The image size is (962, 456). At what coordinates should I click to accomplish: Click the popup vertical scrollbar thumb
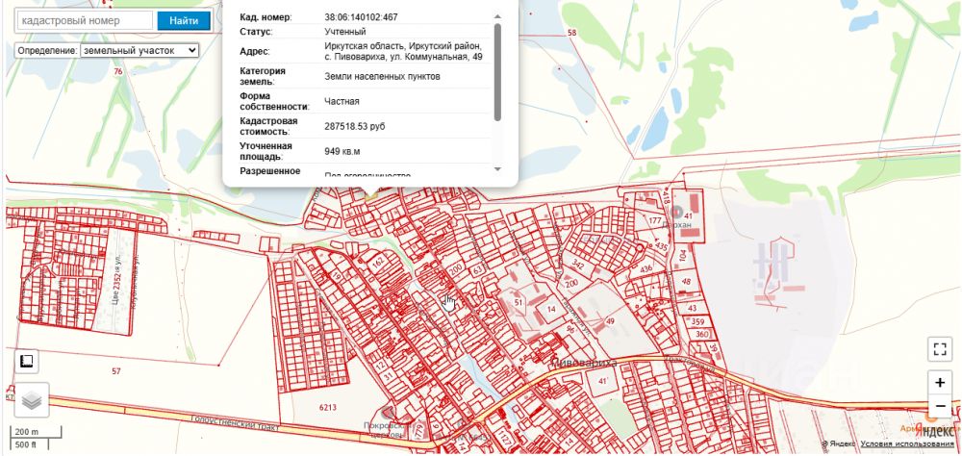click(497, 72)
